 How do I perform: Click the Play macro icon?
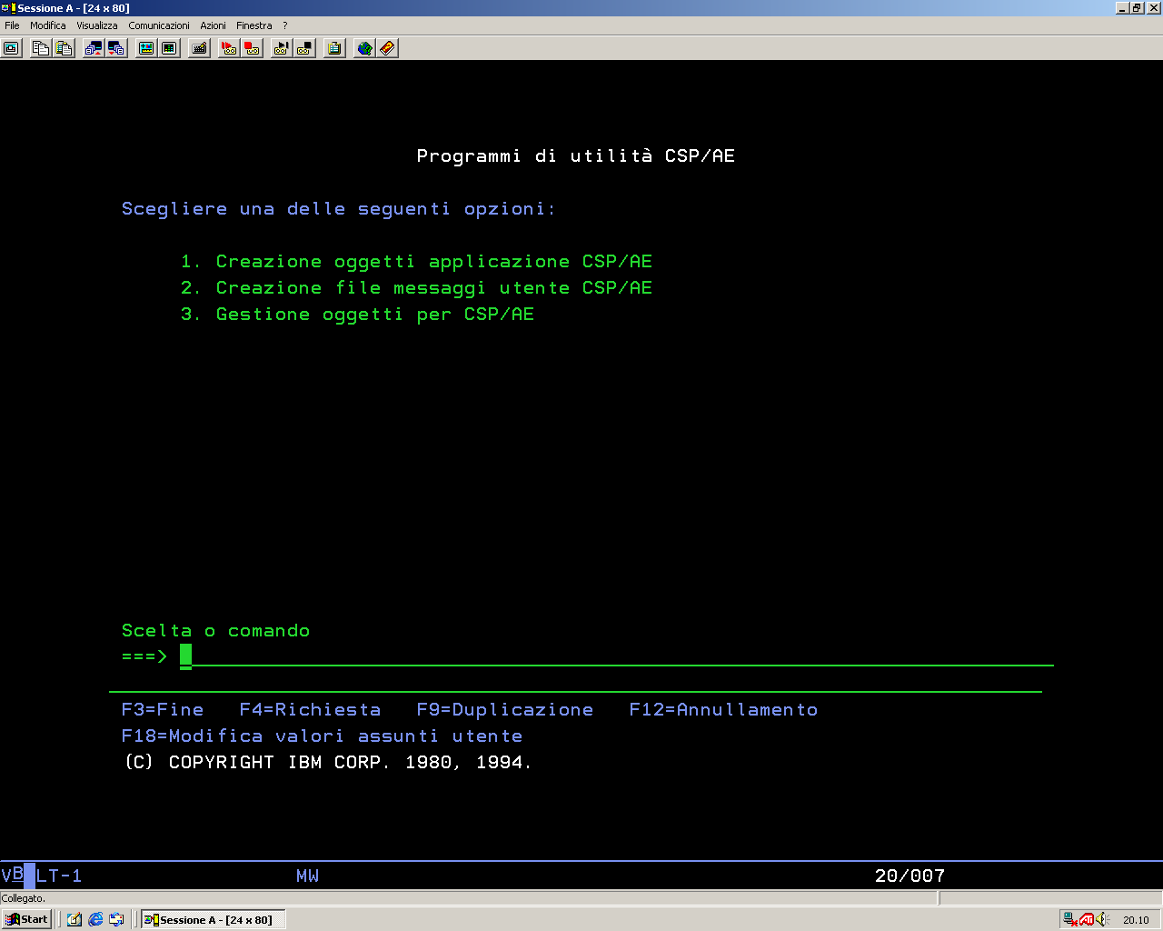pyautogui.click(x=281, y=48)
